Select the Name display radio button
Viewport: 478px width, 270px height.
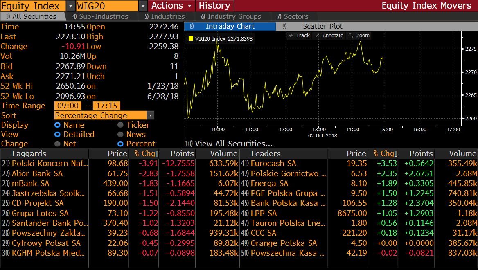57,125
